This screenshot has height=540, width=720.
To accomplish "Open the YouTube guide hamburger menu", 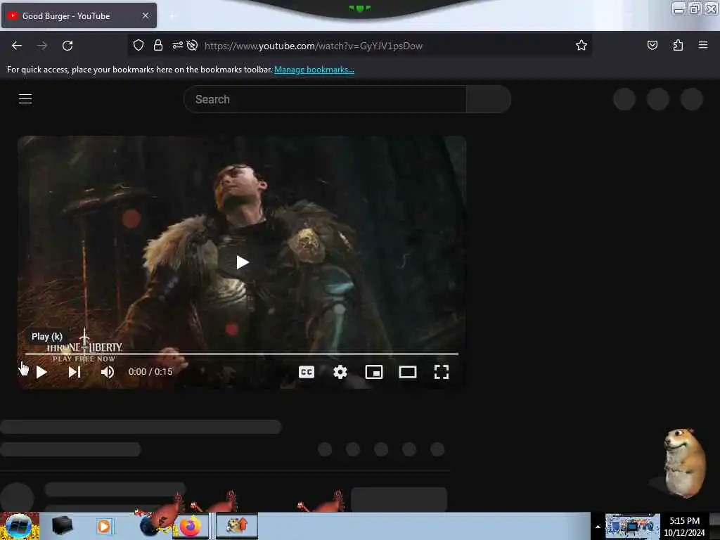I will (x=25, y=98).
